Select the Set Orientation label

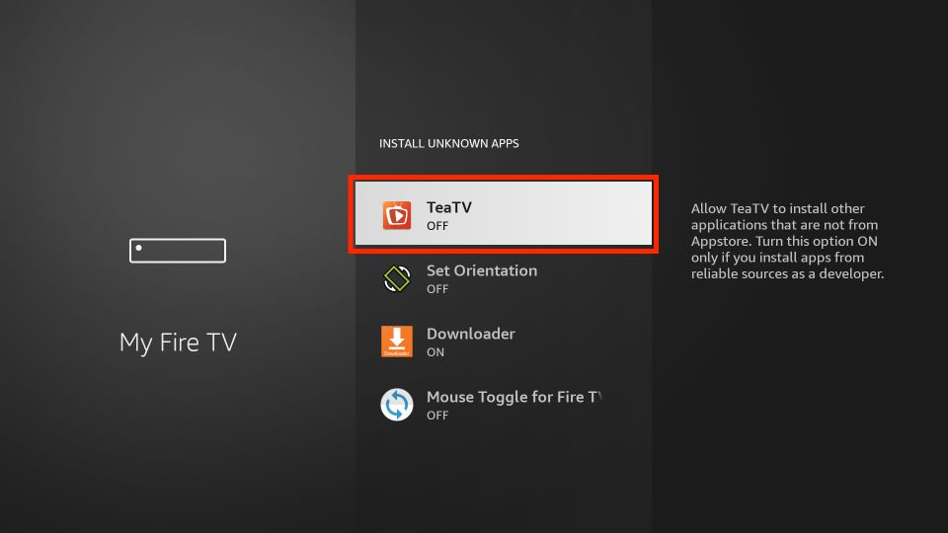(x=482, y=270)
